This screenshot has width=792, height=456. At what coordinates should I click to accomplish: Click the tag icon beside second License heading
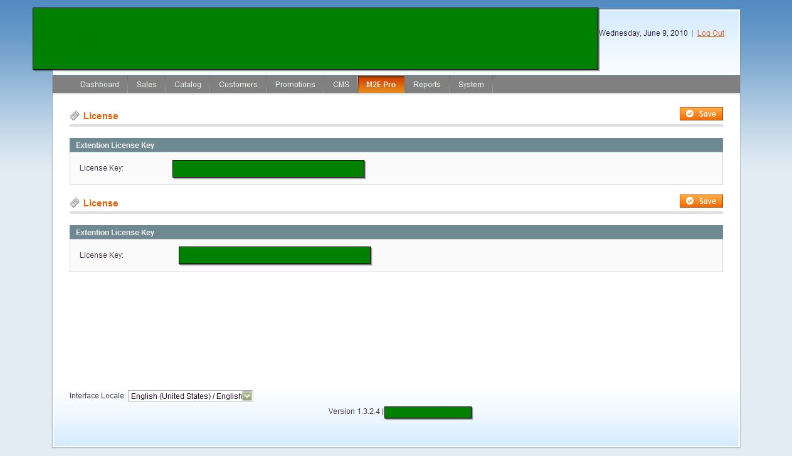[x=75, y=203]
